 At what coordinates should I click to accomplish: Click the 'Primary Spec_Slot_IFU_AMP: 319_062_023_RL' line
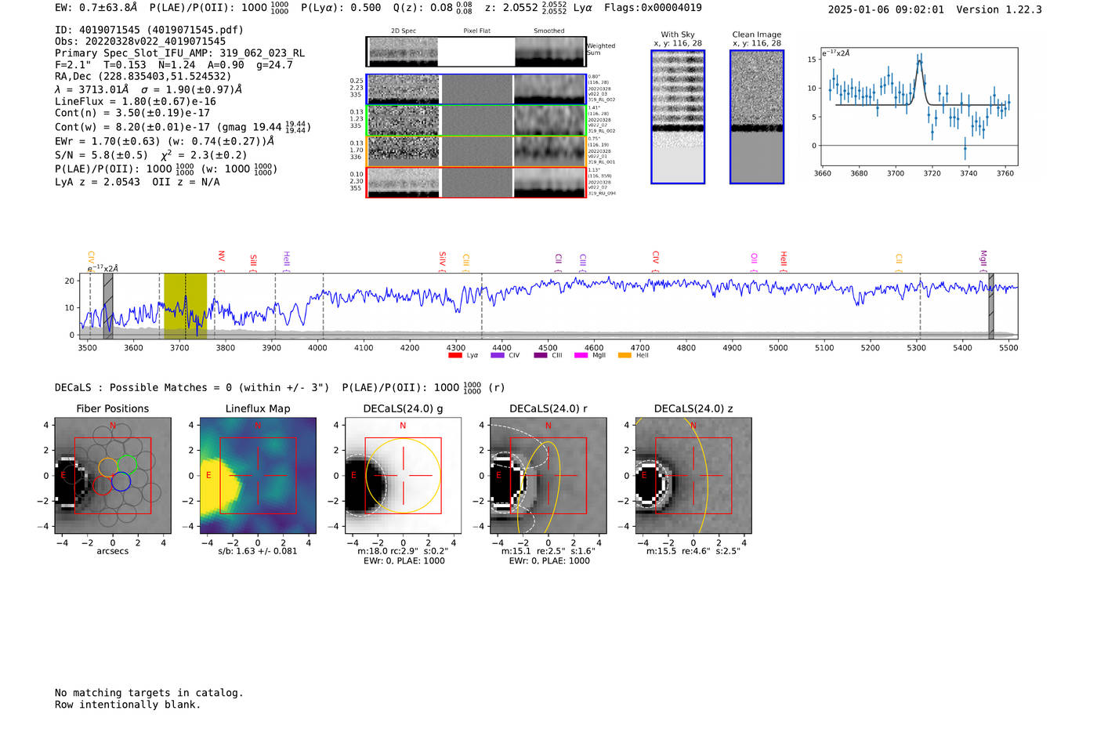(180, 53)
